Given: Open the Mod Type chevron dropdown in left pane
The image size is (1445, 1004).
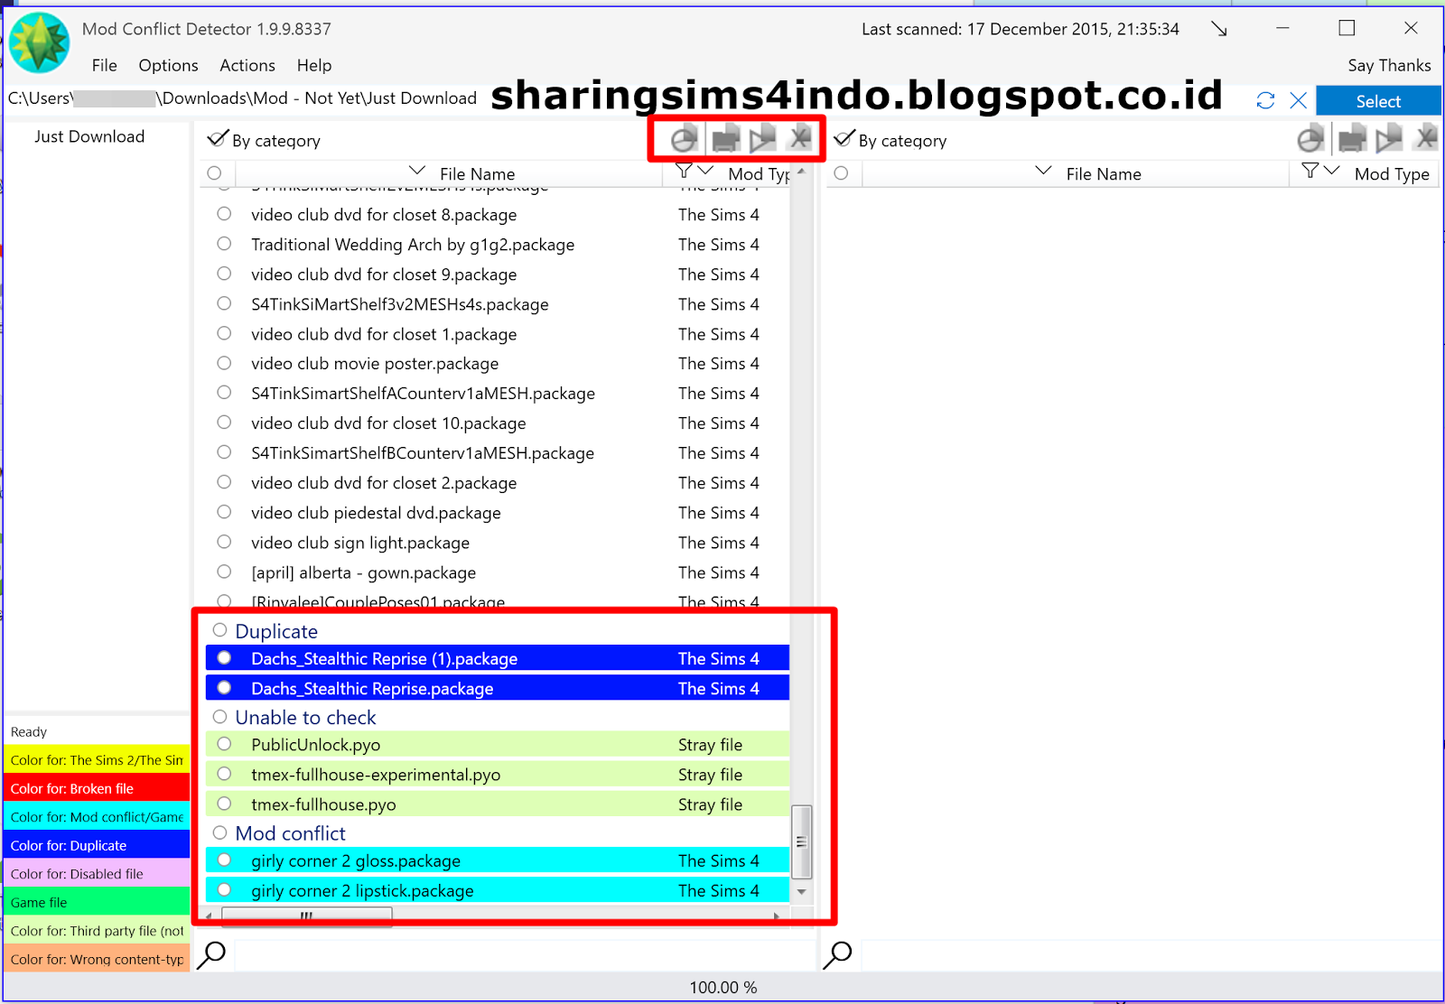Looking at the screenshot, I should pyautogui.click(x=706, y=171).
